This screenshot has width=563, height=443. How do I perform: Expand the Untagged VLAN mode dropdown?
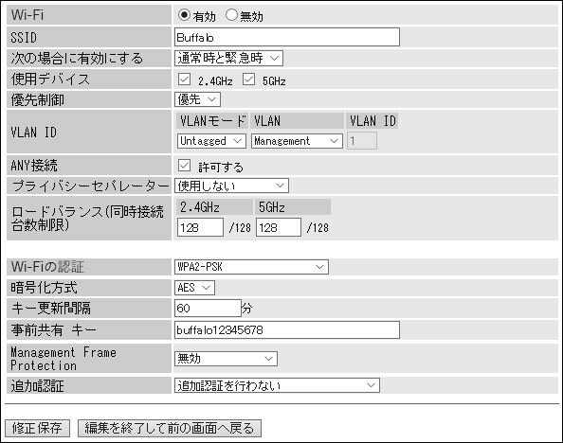211,141
